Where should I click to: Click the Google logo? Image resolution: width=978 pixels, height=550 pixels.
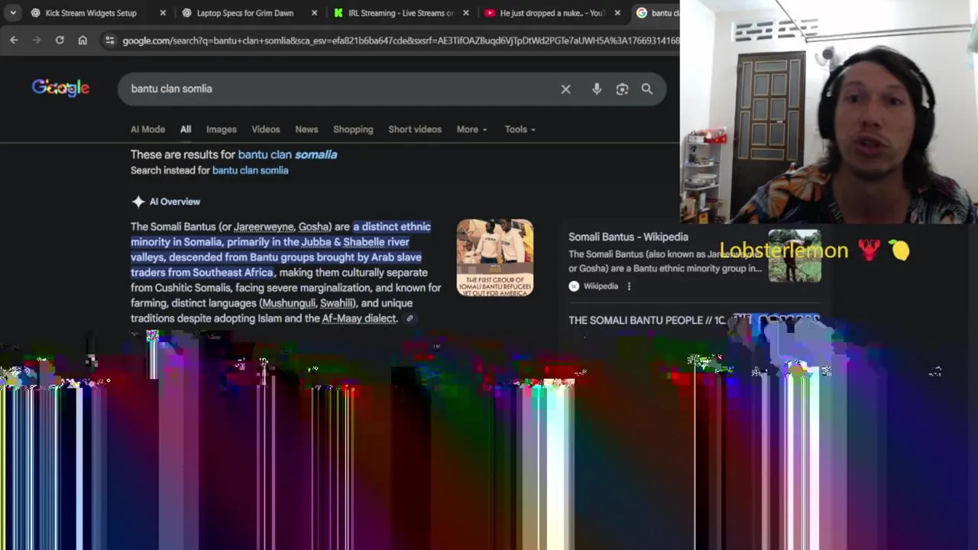pos(61,89)
